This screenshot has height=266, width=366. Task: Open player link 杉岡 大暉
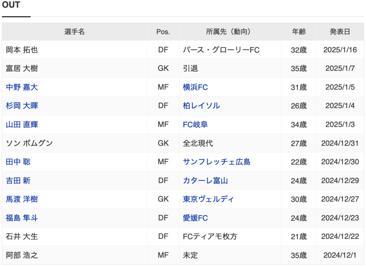22,106
